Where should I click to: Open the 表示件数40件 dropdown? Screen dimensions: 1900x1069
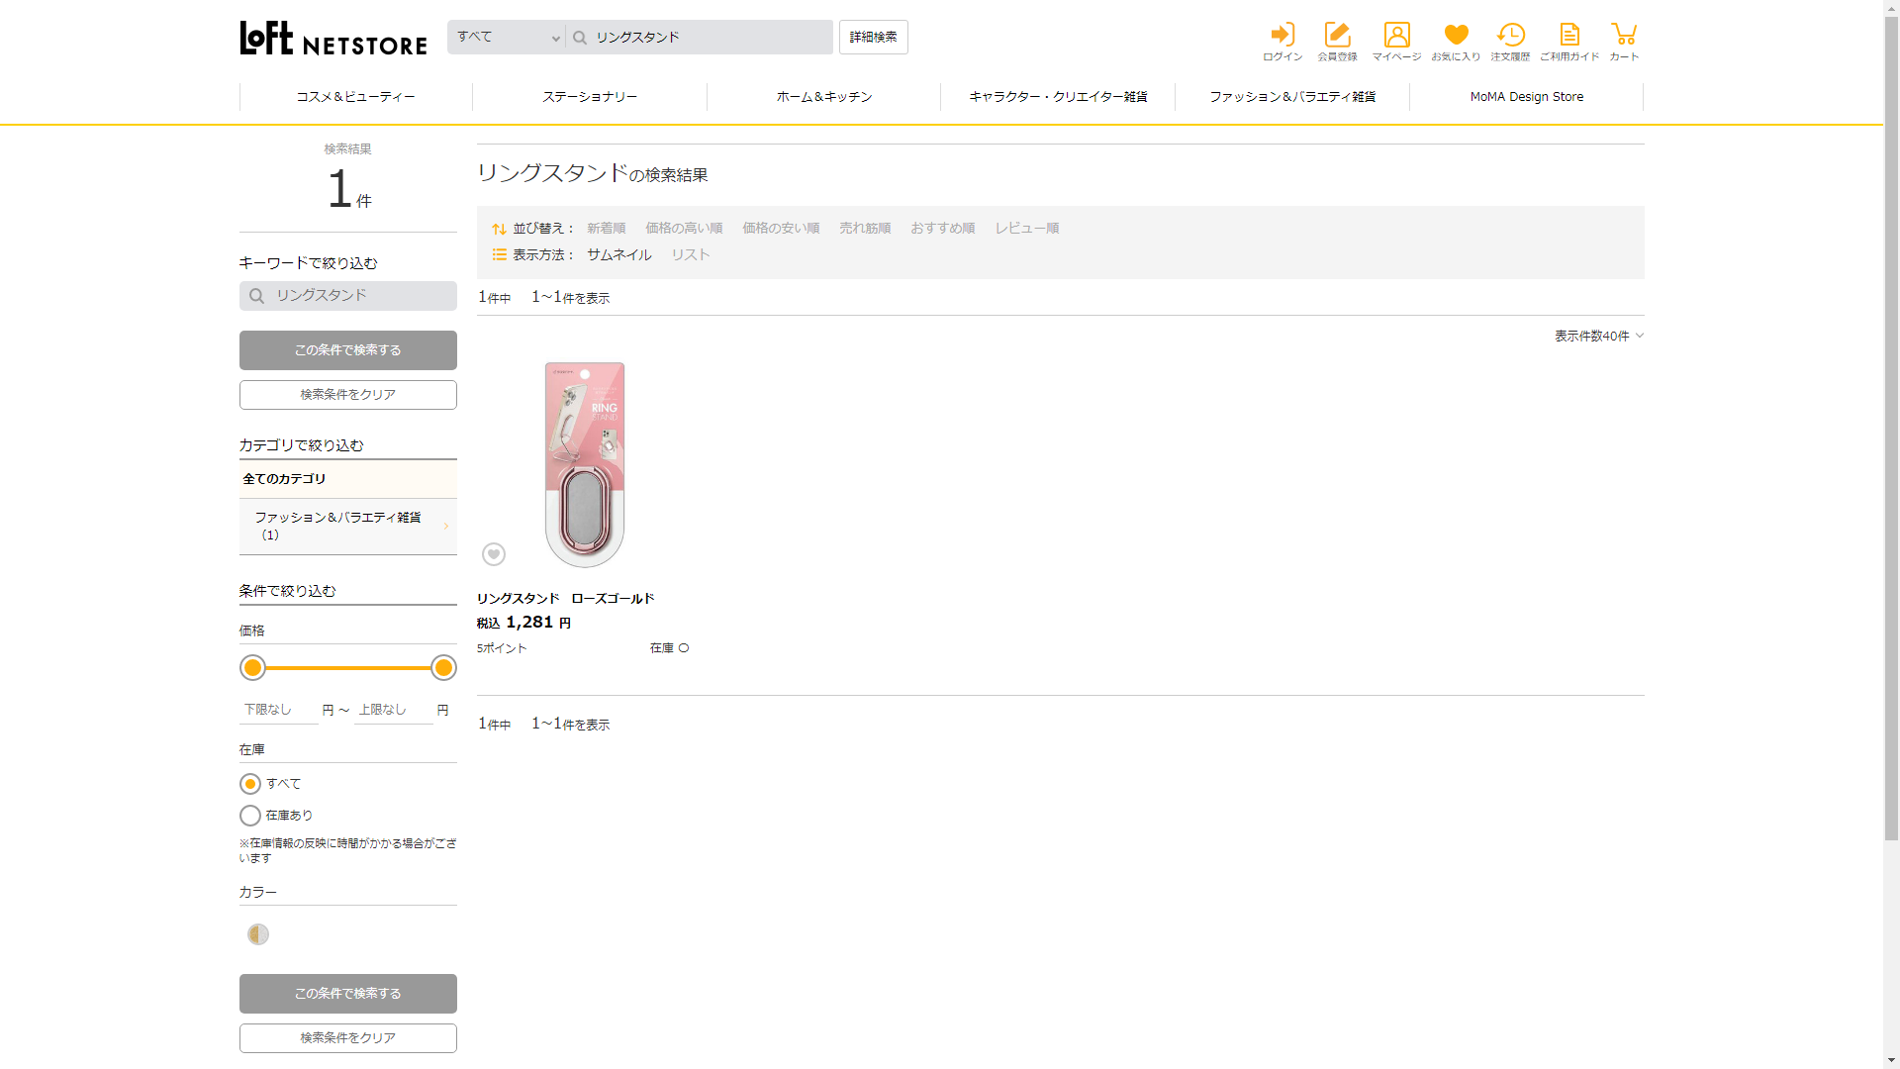1598,337
